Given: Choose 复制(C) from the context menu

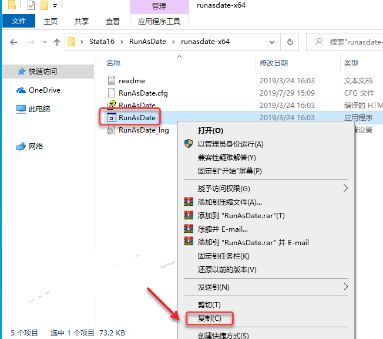Looking at the screenshot, I should click(x=209, y=318).
